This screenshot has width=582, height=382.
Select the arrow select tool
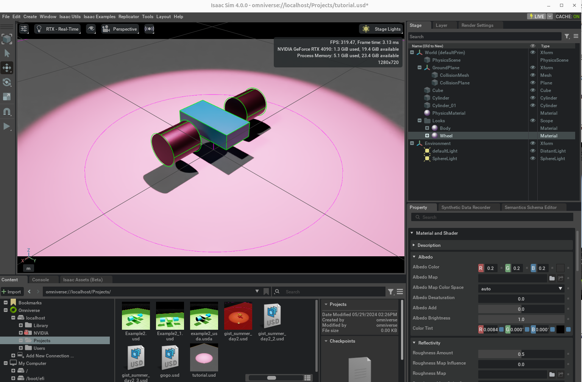click(7, 53)
